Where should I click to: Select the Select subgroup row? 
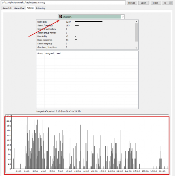click(x=86, y=44)
